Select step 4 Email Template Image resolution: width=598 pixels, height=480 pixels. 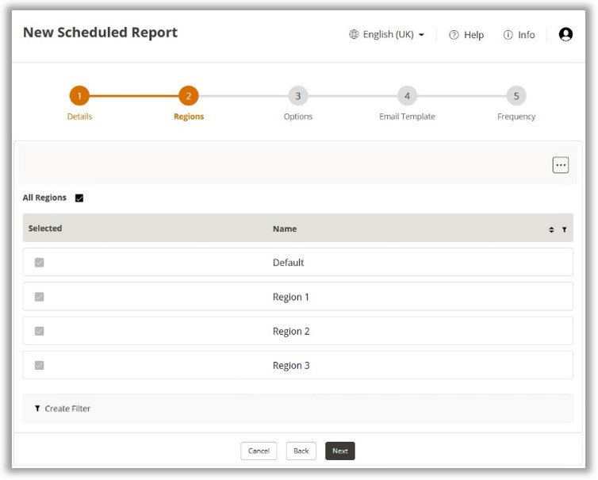(407, 97)
